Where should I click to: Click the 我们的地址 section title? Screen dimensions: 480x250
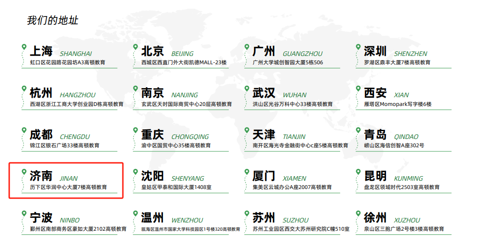(52, 21)
